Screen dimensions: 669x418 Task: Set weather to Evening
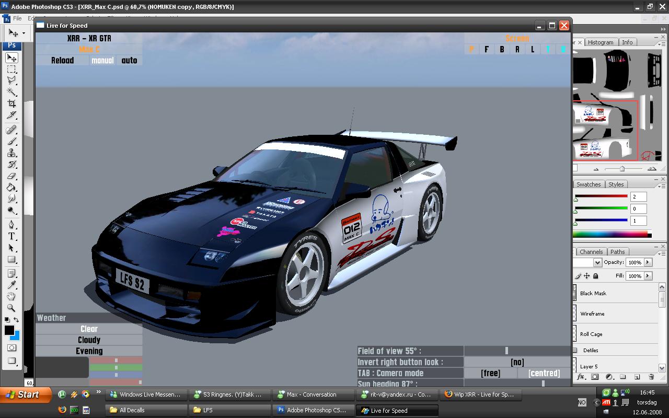89,351
